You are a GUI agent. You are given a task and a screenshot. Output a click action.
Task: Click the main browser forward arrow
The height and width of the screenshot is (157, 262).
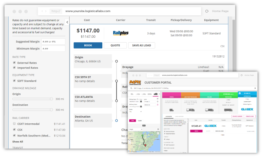[x=46, y=11]
